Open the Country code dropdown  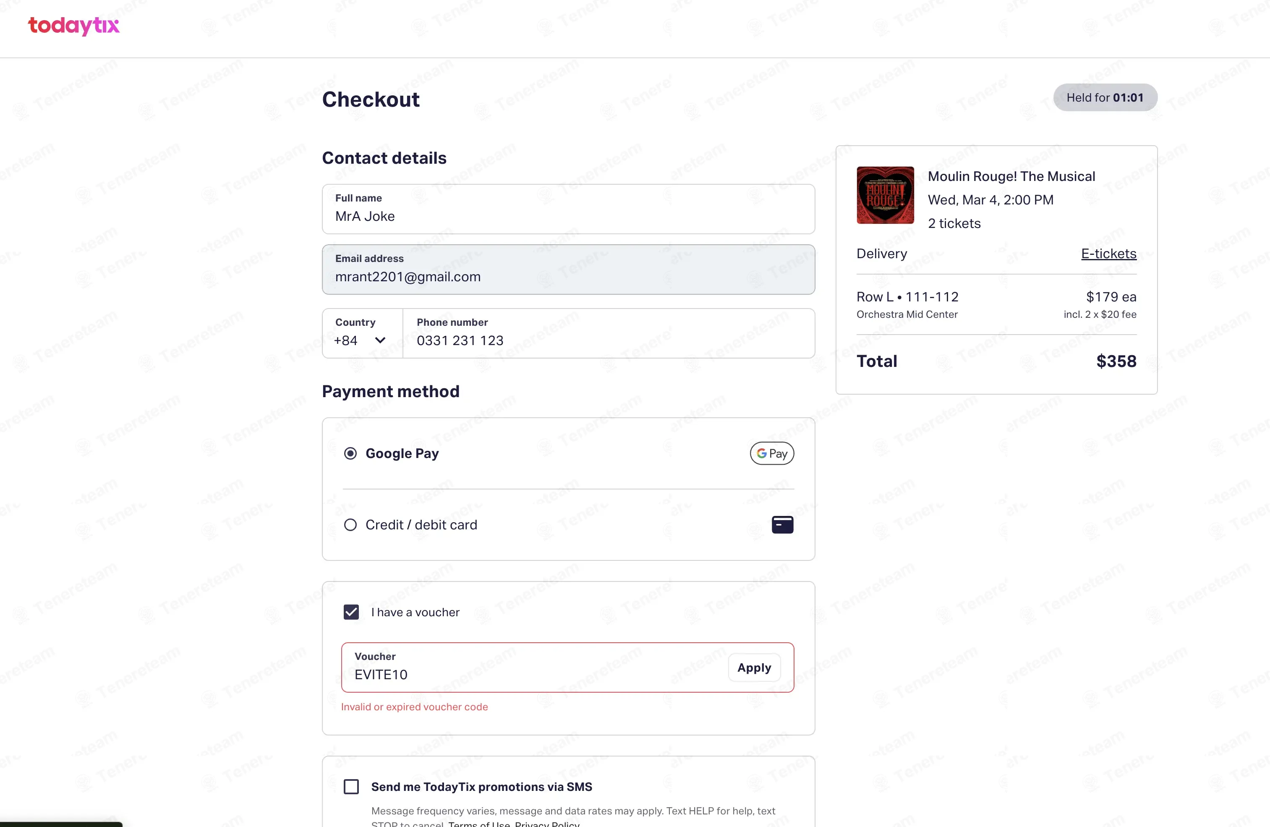click(362, 333)
